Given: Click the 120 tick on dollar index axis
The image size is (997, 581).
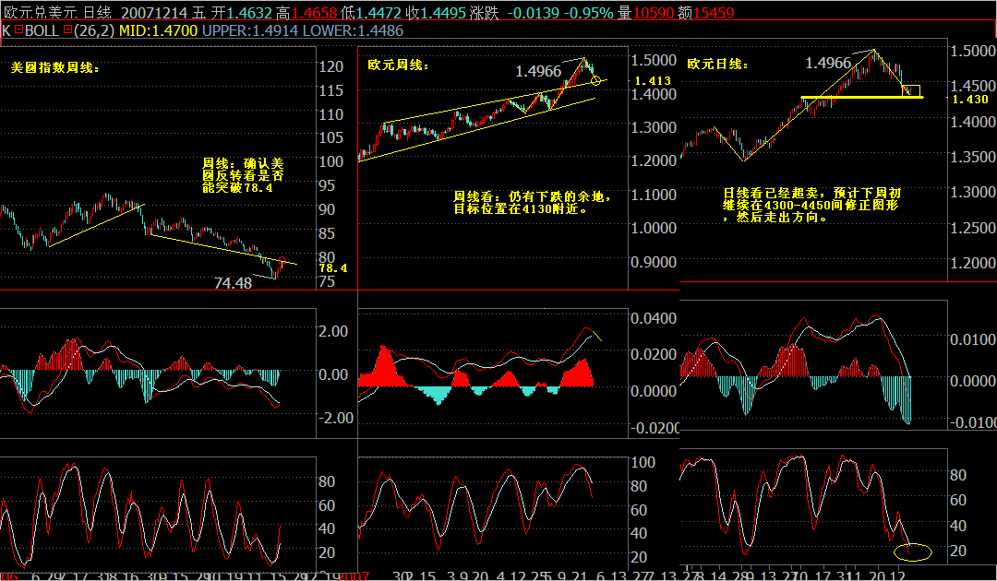Looking at the screenshot, I should pyautogui.click(x=330, y=66).
